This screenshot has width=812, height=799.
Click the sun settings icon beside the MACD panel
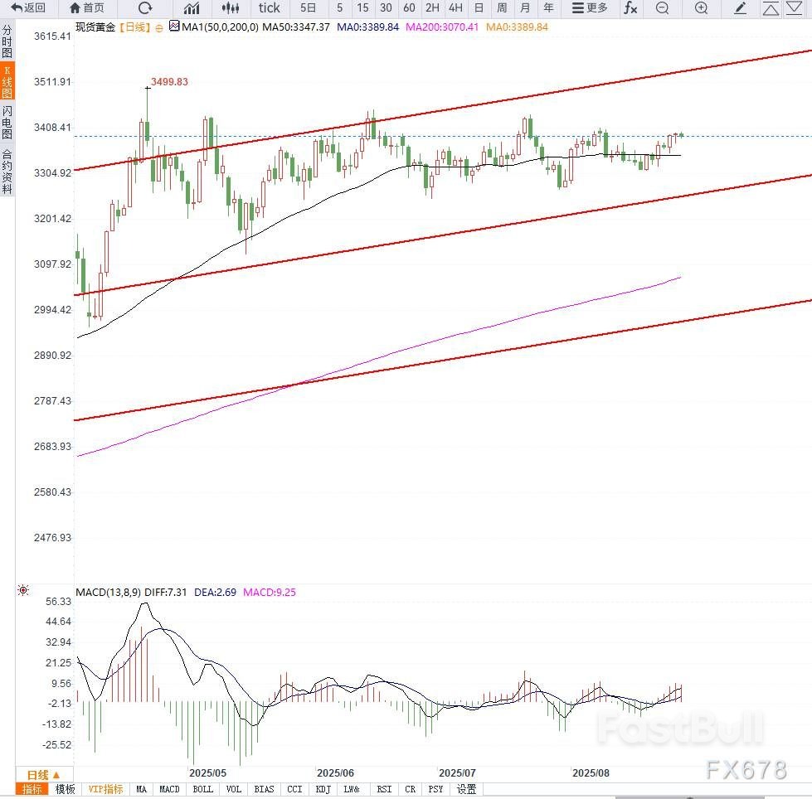(22, 590)
